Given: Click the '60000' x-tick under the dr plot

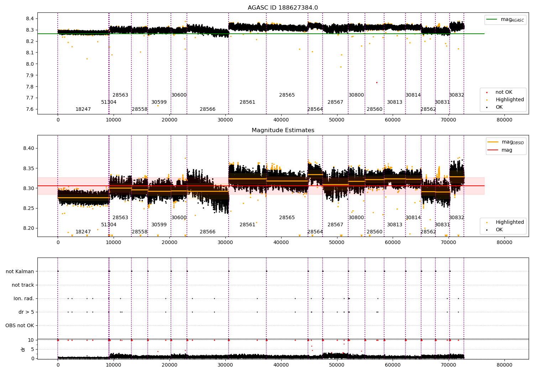Looking at the screenshot, I should click(x=393, y=365).
